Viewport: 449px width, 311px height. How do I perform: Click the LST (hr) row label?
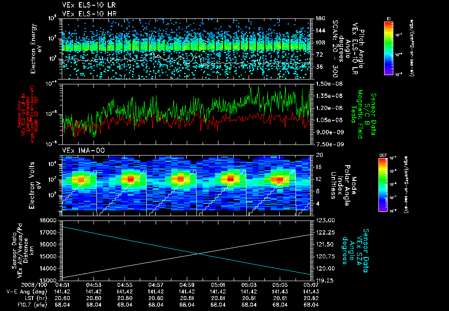(x=35, y=298)
